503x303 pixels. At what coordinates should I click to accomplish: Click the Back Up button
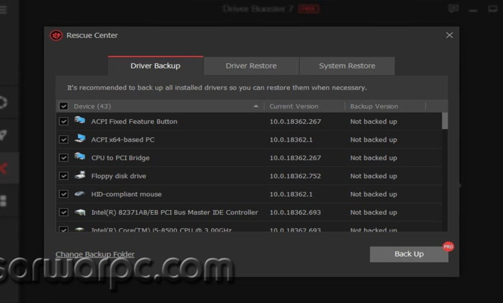(x=409, y=254)
